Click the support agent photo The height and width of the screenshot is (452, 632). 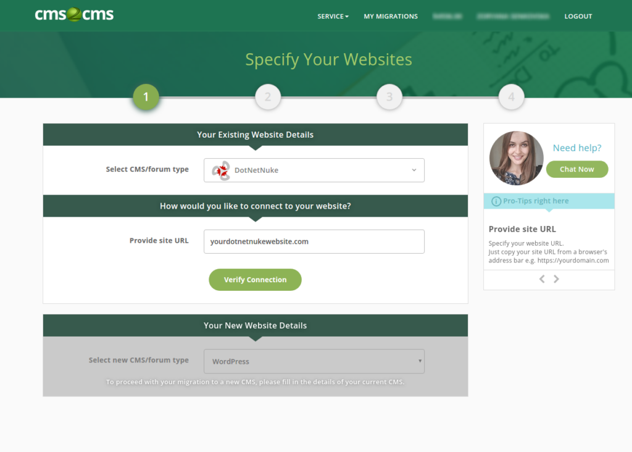(x=516, y=158)
